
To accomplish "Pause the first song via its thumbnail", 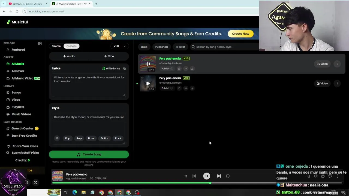I will 148,64.
